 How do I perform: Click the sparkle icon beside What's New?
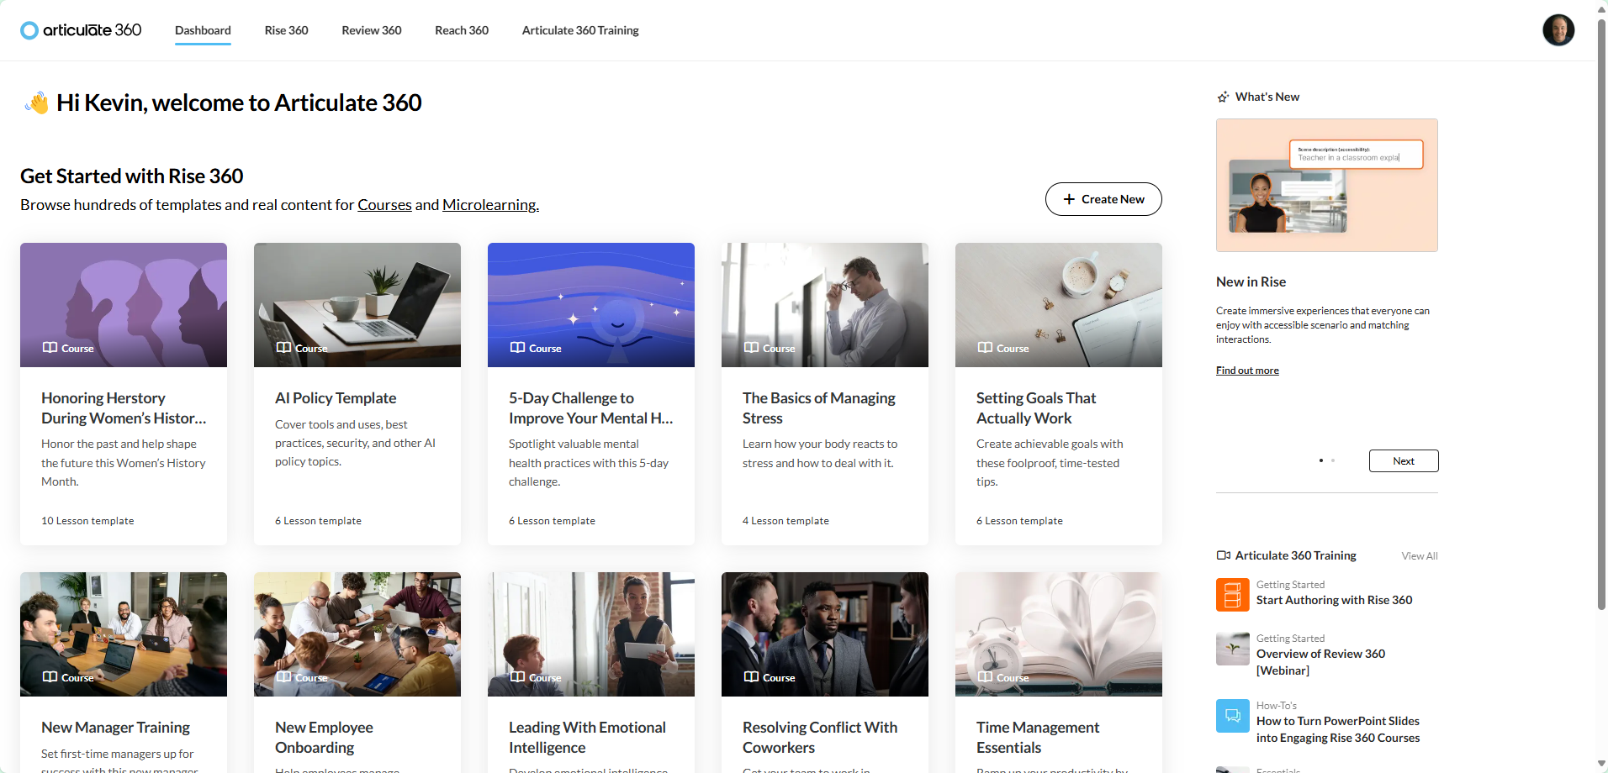point(1223,97)
